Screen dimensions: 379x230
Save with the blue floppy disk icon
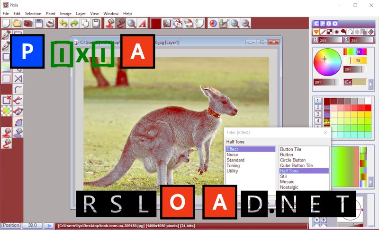click(x=39, y=23)
